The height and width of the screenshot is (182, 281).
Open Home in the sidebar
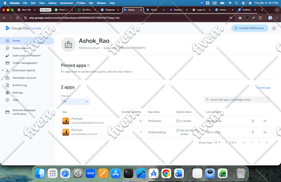point(27,41)
